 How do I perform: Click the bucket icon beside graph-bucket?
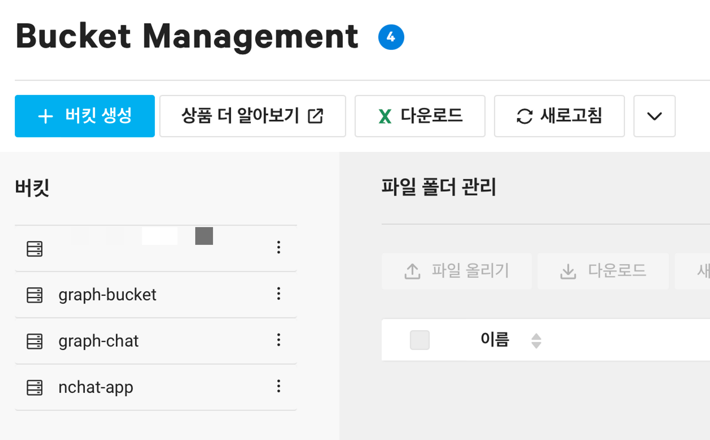point(34,295)
